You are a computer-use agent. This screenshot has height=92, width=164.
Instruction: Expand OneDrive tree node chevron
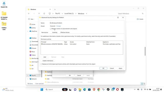[x=28, y=31]
